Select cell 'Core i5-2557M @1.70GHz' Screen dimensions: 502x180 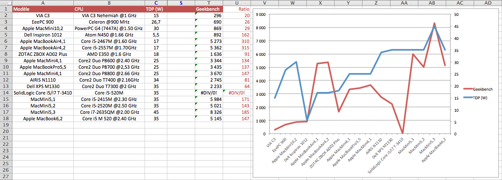[109, 47]
